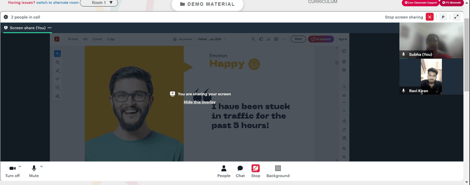Click switch to alternate room link
This screenshot has width=470, height=185.
[57, 3]
